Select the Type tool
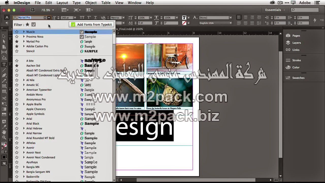Screen dimensions: 325x183 (4, 65)
